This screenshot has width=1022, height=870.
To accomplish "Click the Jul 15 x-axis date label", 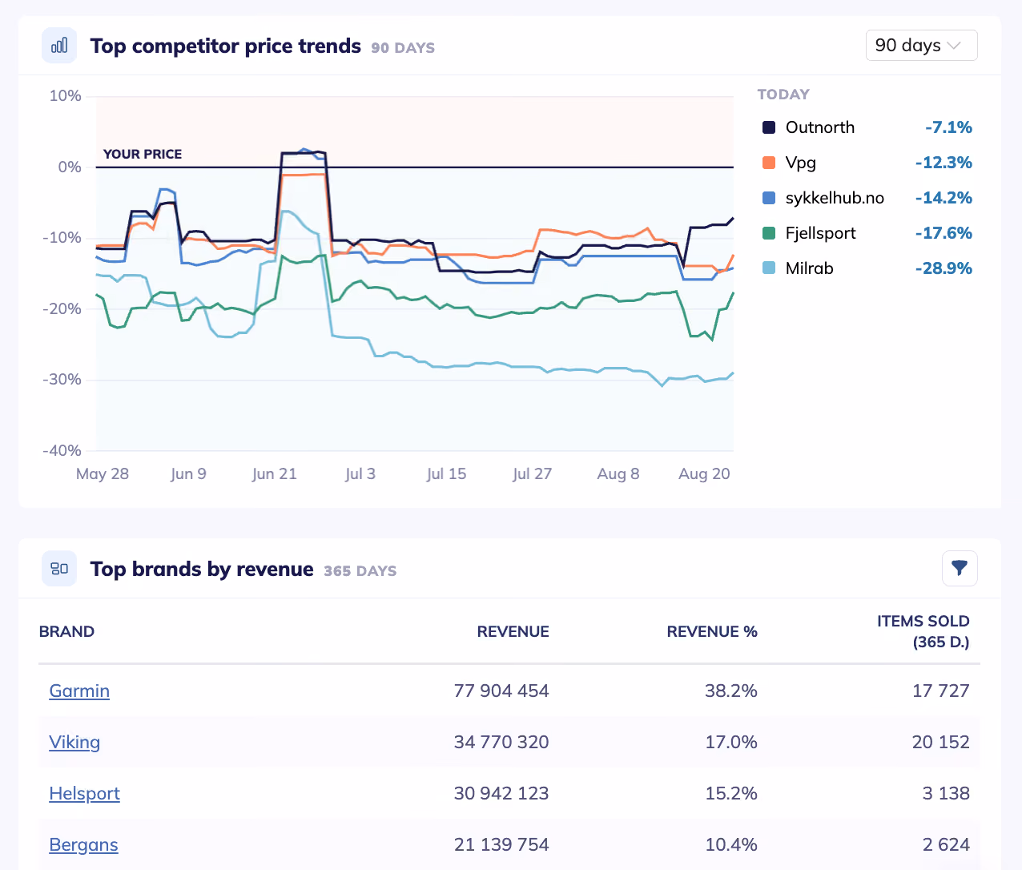I will tap(446, 473).
